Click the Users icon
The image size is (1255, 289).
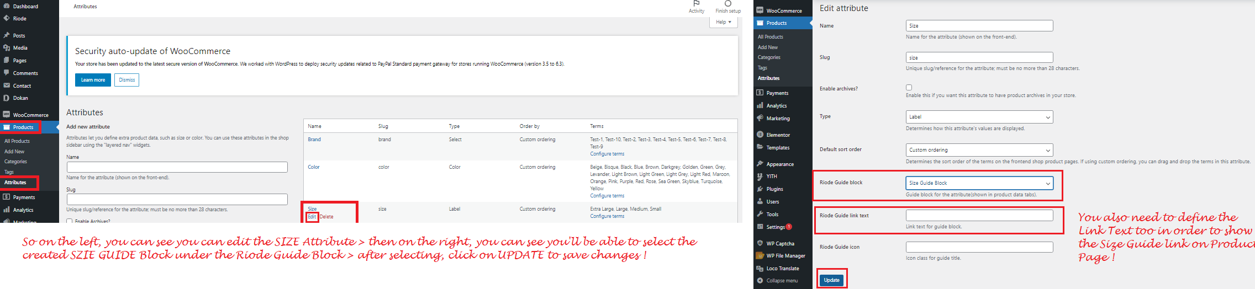[760, 201]
